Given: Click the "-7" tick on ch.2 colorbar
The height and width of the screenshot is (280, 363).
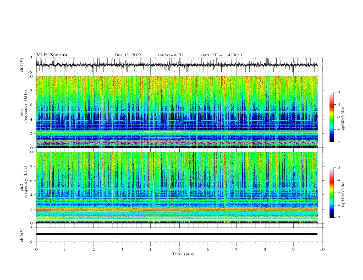Looking at the screenshot, I should click(338, 218).
